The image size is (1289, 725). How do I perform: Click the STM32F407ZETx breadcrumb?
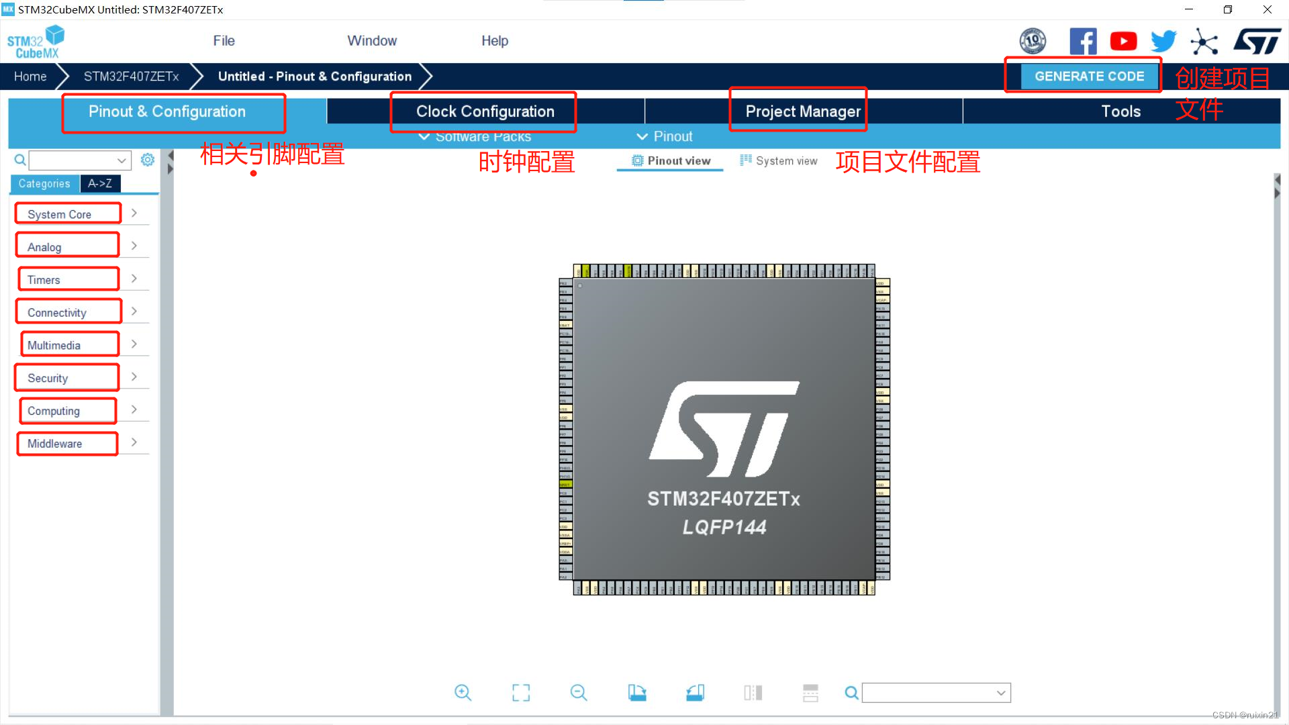[x=132, y=77]
